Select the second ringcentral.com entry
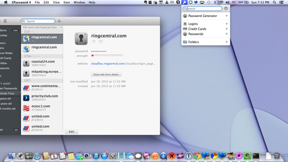 42,49
